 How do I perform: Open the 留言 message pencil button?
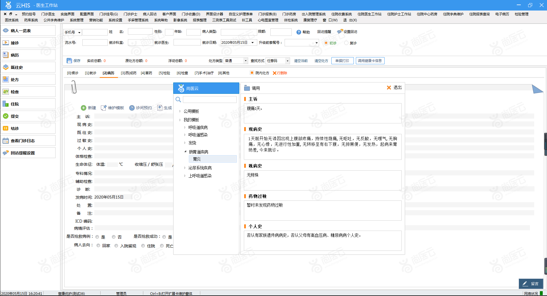(x=531, y=283)
